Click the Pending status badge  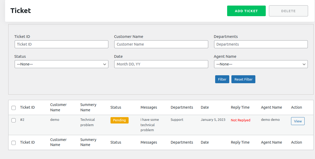[x=119, y=120]
